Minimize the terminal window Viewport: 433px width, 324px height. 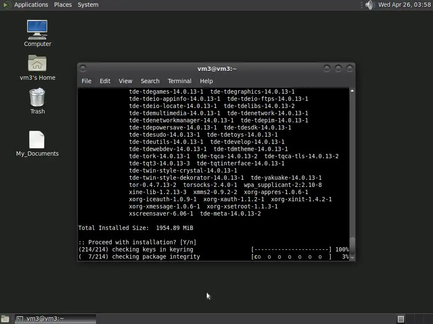tap(327, 68)
